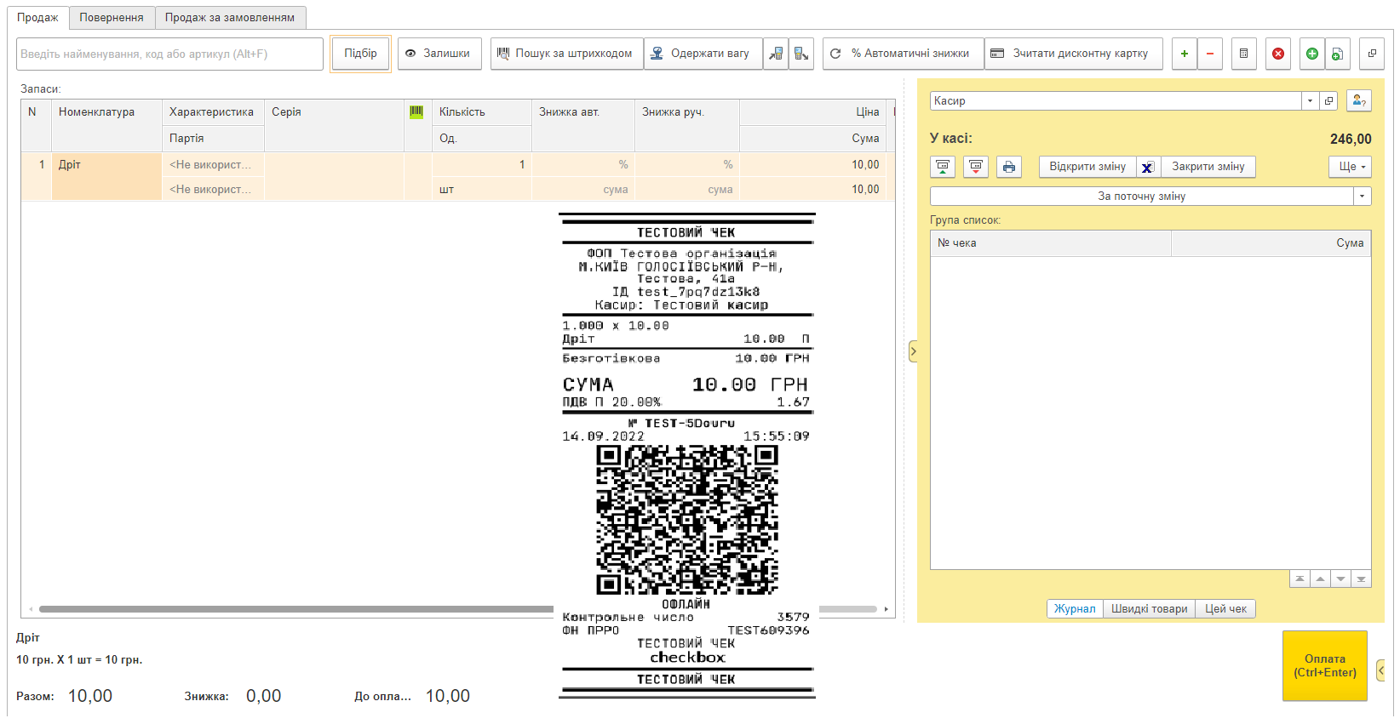Click scroll-right arrow of goods table scrollbar
The height and width of the screenshot is (724, 1400).
tap(886, 609)
